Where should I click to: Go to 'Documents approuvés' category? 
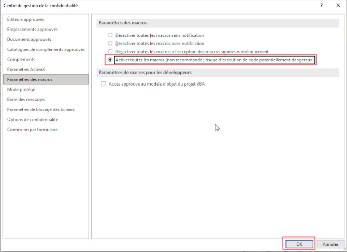click(29, 39)
